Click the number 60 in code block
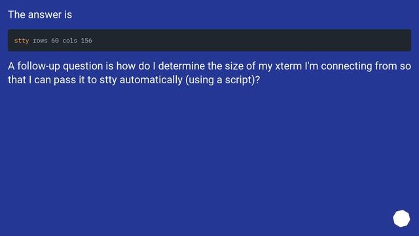The width and height of the screenshot is (419, 236). pyautogui.click(x=55, y=41)
